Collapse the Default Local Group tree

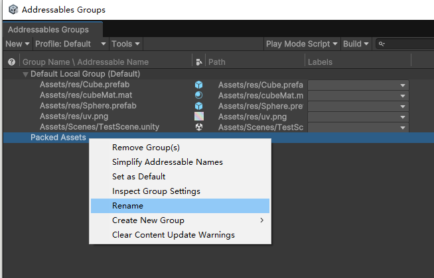(x=25, y=74)
